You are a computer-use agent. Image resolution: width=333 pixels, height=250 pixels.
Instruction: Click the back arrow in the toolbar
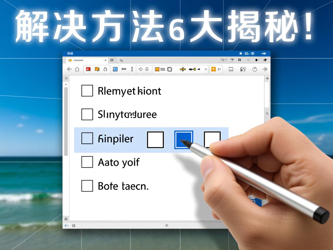(x=69, y=69)
